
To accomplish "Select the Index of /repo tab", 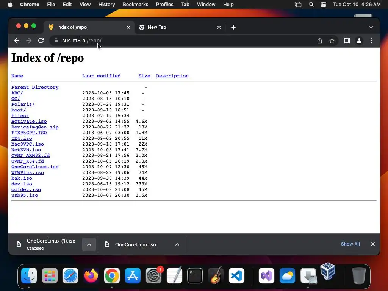I will pos(89,27).
